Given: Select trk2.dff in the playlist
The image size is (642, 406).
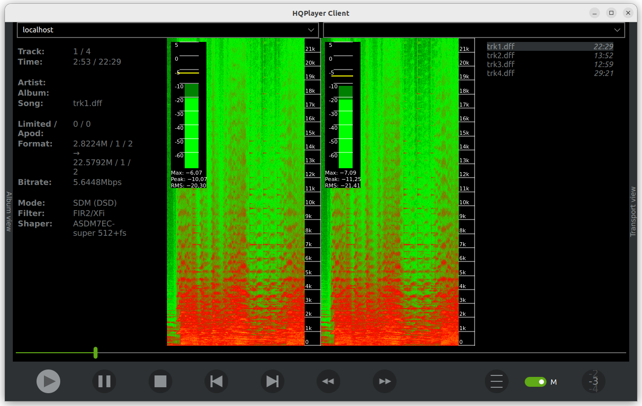Looking at the screenshot, I should [x=501, y=55].
